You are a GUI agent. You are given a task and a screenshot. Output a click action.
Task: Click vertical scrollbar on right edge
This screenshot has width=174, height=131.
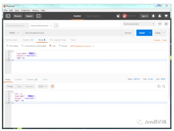point(169,64)
